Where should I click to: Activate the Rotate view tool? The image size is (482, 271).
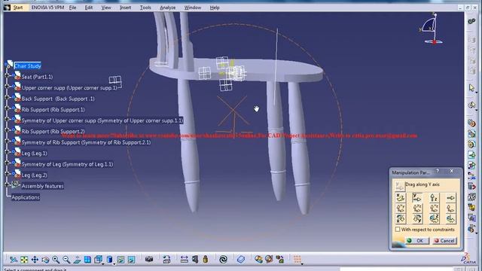tap(45, 260)
